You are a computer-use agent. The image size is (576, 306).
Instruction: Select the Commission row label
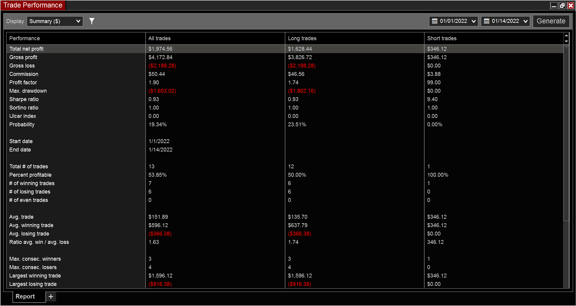pyautogui.click(x=24, y=74)
